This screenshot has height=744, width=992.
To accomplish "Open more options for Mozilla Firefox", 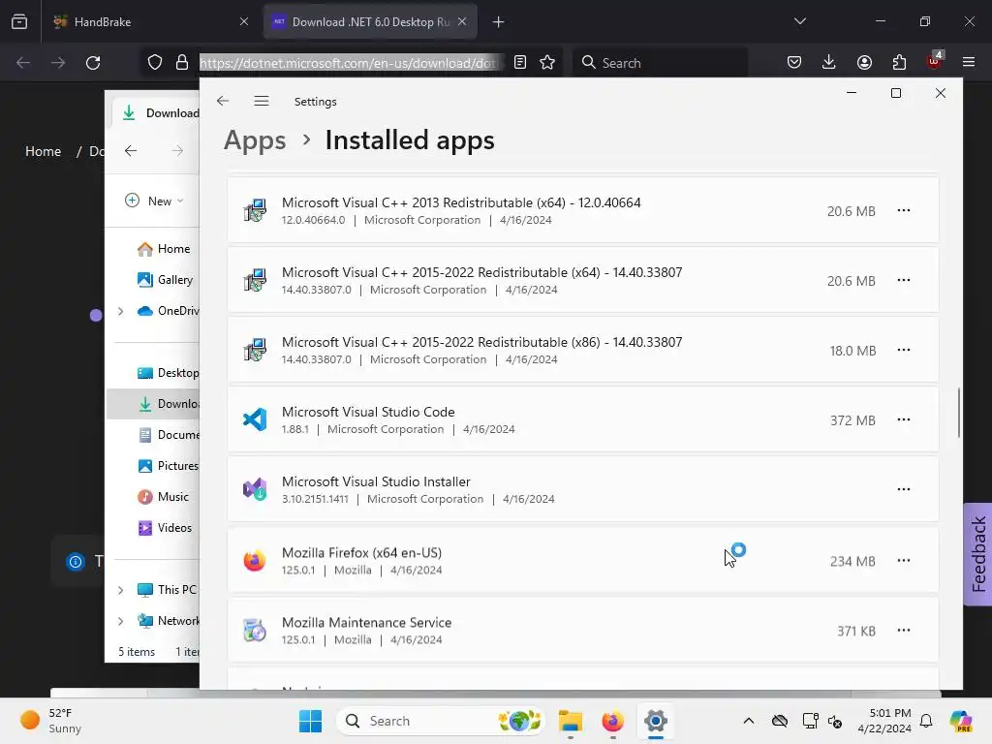I will click(x=904, y=561).
